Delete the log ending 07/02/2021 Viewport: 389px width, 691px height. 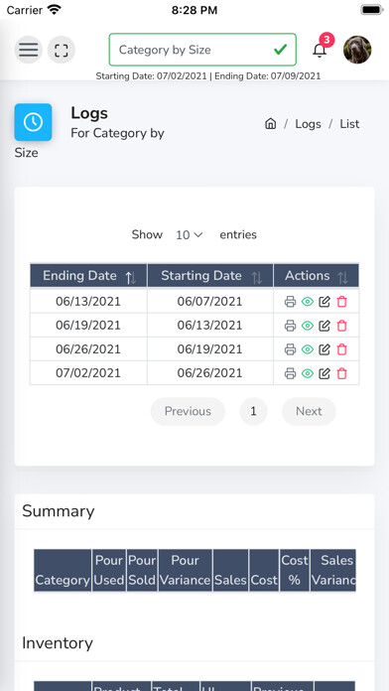(341, 373)
